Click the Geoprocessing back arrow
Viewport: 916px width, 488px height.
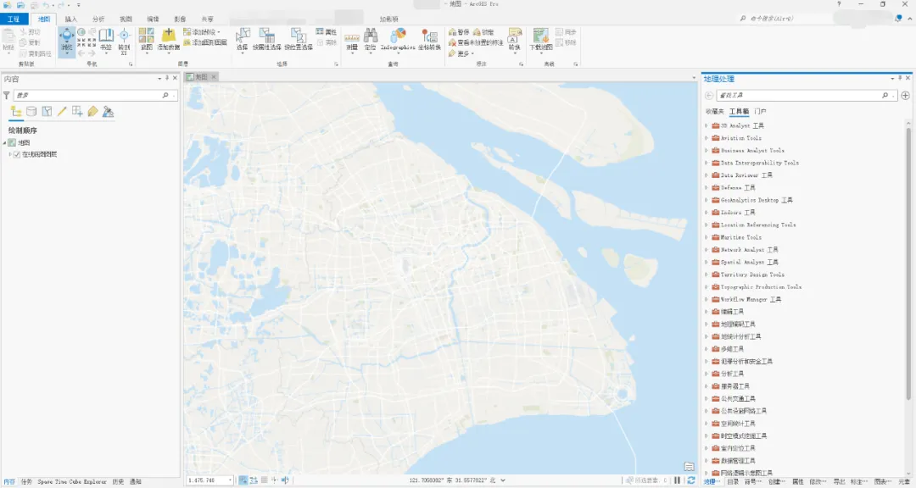click(709, 95)
